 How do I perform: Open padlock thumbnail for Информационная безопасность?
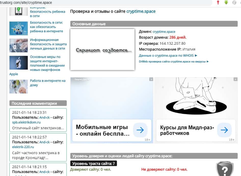[19, 45]
